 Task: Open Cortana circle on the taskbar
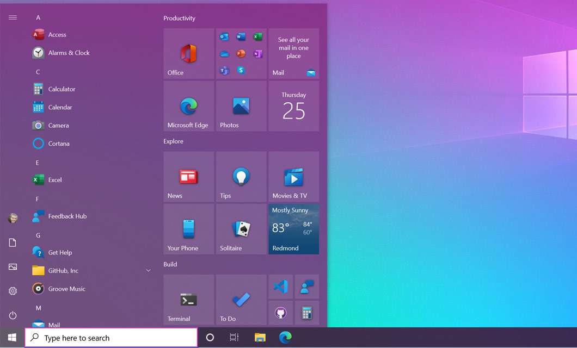pyautogui.click(x=210, y=337)
